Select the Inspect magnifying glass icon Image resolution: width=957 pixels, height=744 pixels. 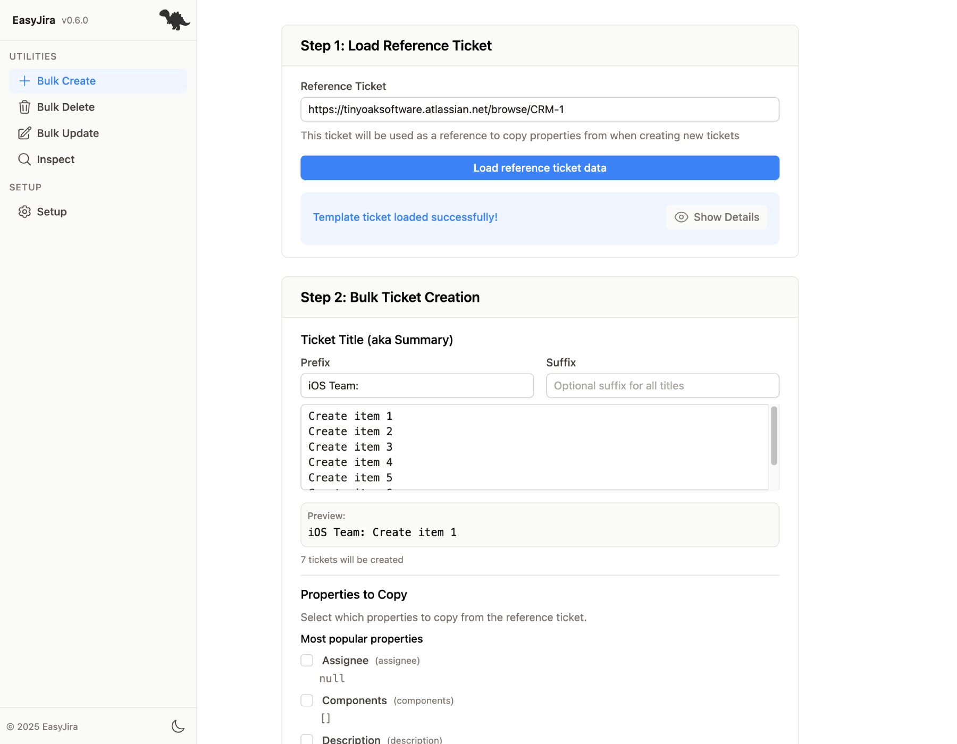point(24,159)
